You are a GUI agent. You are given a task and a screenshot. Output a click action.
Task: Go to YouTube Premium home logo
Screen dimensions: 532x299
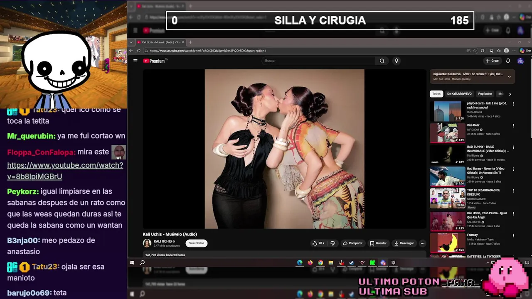(x=155, y=61)
